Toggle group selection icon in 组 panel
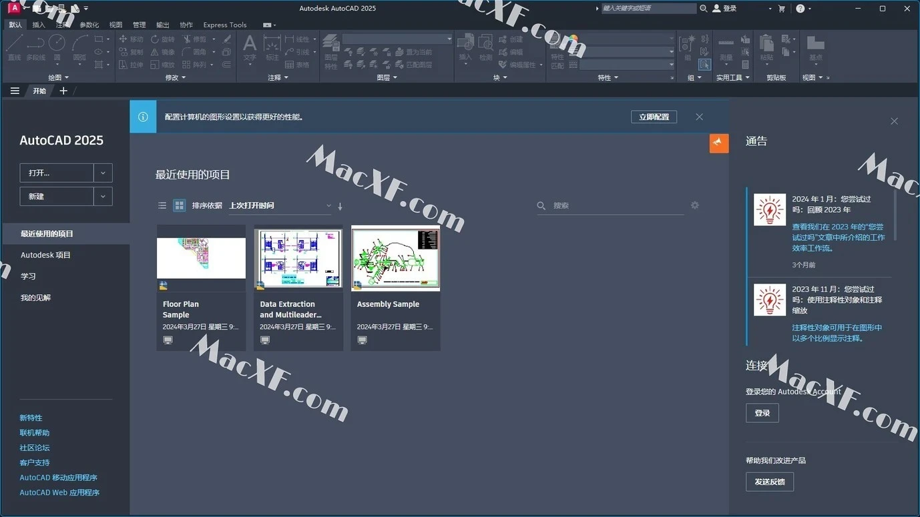 pyautogui.click(x=704, y=65)
